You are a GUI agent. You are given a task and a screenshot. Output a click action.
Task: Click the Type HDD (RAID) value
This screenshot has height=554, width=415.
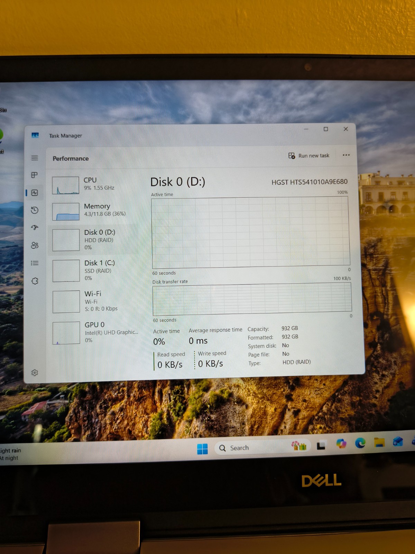tap(296, 362)
